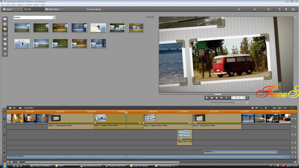Select the daisy '1' theme thumbnail
The height and width of the screenshot is (168, 299).
(98, 28)
